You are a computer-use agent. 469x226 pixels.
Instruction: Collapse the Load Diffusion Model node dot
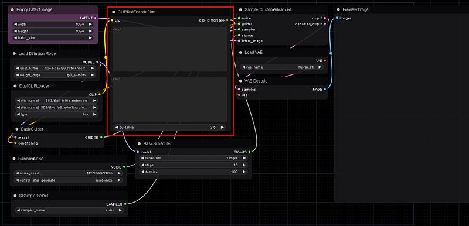point(14,54)
